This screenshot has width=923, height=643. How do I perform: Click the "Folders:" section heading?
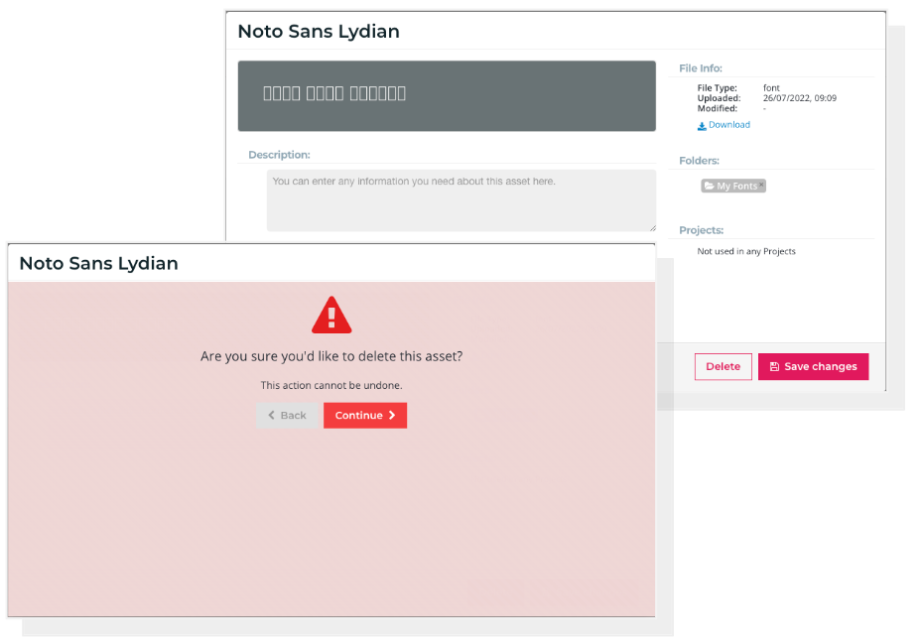click(x=699, y=161)
